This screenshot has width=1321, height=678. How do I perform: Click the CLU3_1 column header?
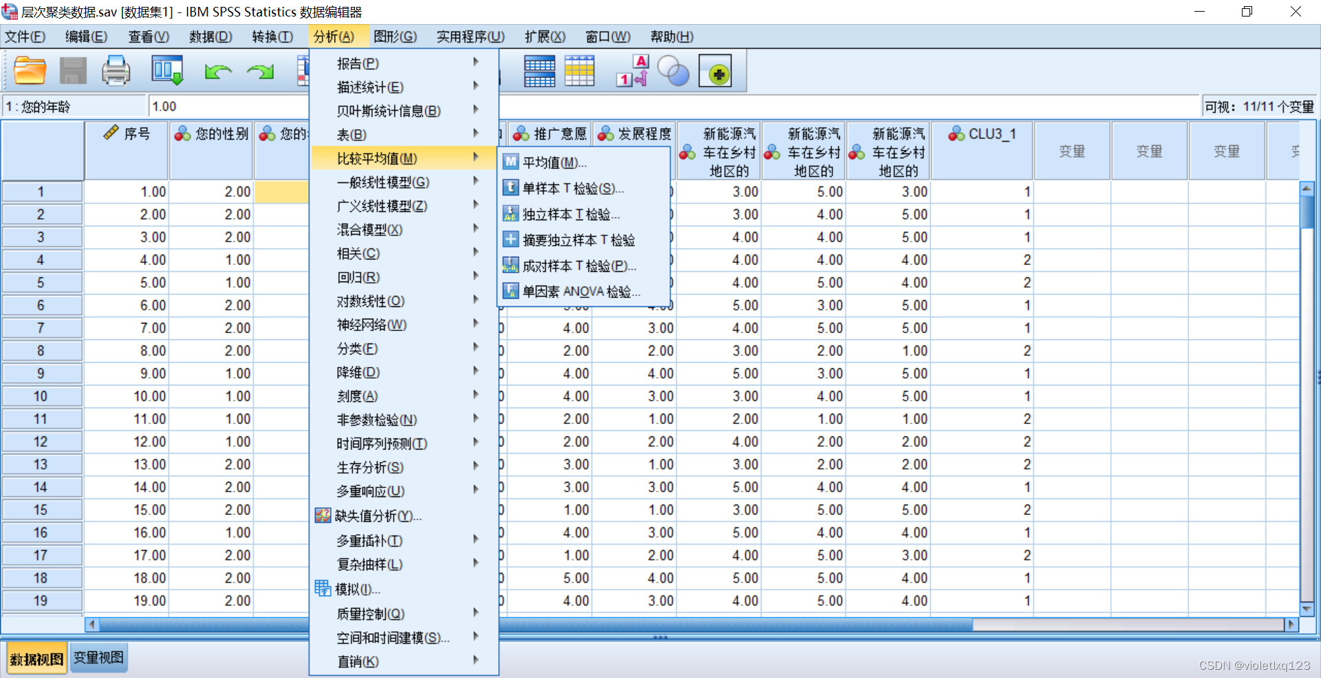pyautogui.click(x=982, y=150)
